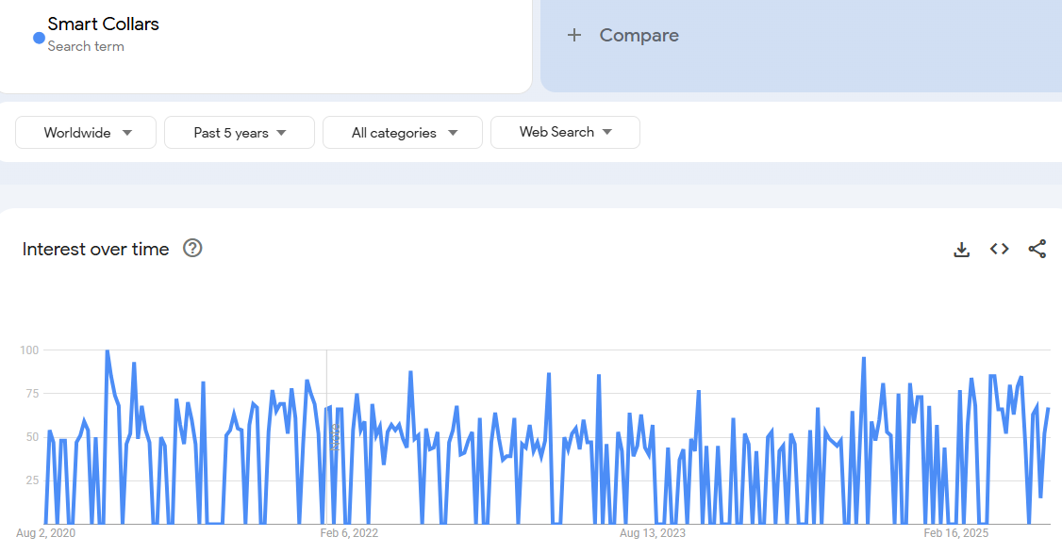The width and height of the screenshot is (1062, 553).
Task: Open the Interest over time help icon
Action: 192,249
